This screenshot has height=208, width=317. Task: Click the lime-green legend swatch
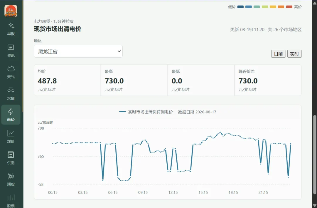click(265, 7)
